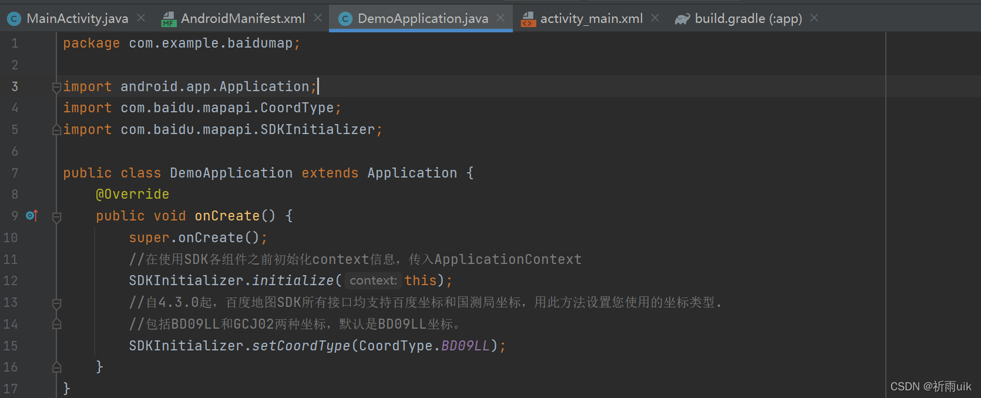The height and width of the screenshot is (398, 981).
Task: Click the Java class icon on MainActivity.java tab
Action: coord(14,18)
